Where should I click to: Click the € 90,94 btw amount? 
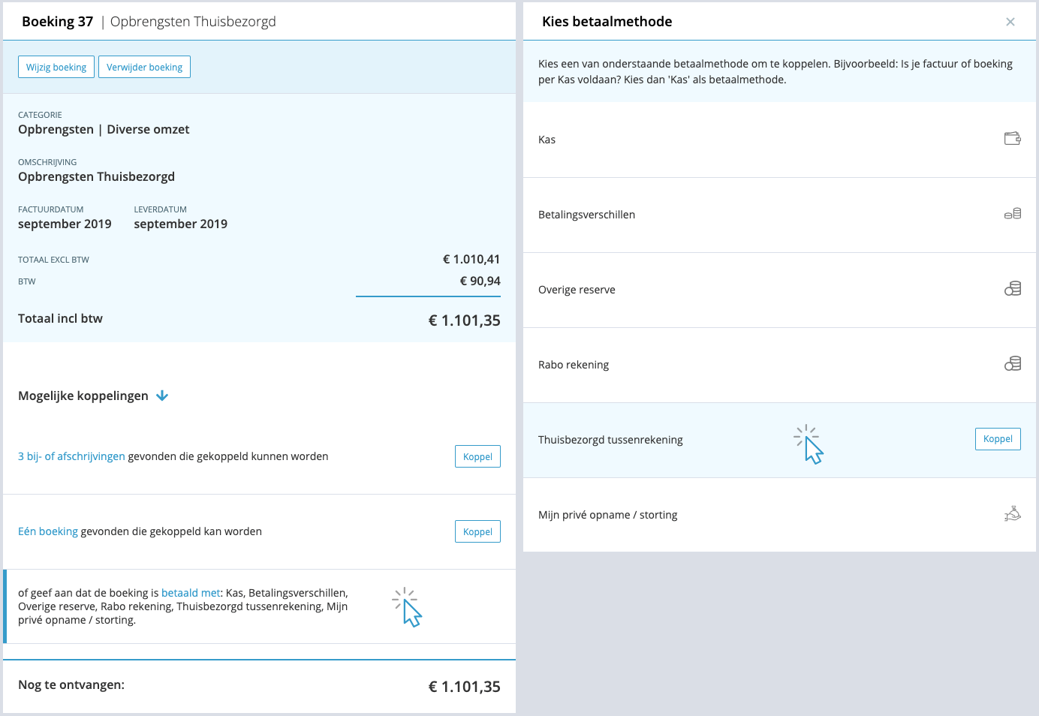tap(480, 281)
